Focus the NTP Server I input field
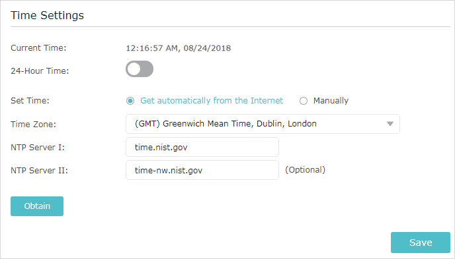This screenshot has height=259, width=455. click(202, 147)
